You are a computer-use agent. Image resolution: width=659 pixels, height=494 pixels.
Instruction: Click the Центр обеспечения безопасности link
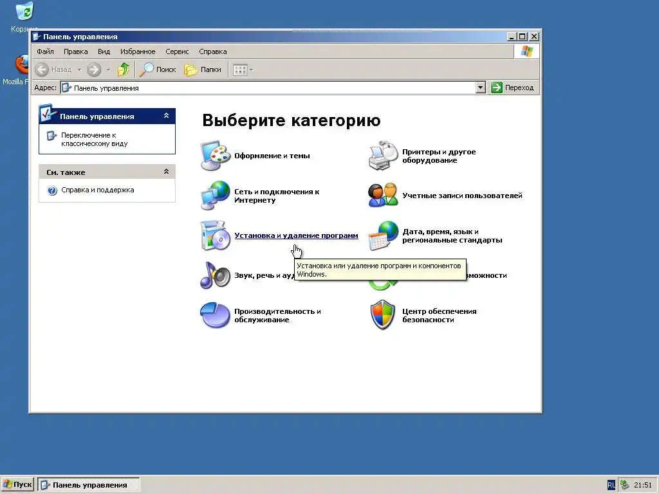coord(439,315)
